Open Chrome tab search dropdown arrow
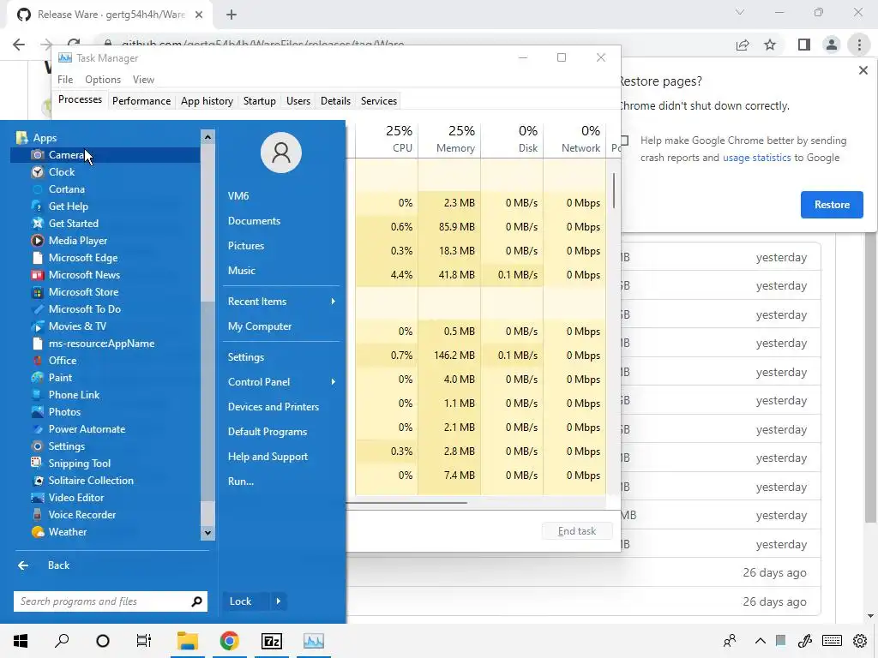This screenshot has width=878, height=658. pos(740,12)
